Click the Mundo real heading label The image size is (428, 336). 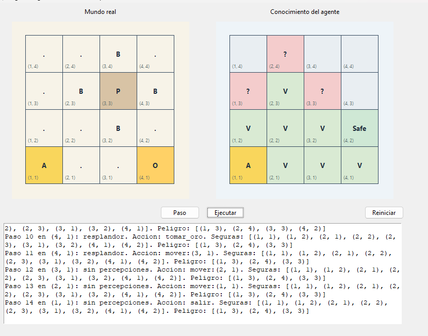(100, 12)
